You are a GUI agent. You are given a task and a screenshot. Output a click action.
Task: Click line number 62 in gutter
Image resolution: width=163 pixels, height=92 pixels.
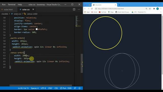point(4,53)
